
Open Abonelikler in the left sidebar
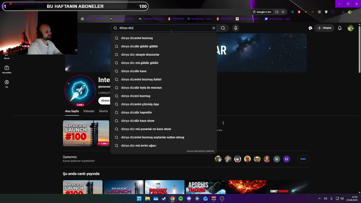coord(7,69)
